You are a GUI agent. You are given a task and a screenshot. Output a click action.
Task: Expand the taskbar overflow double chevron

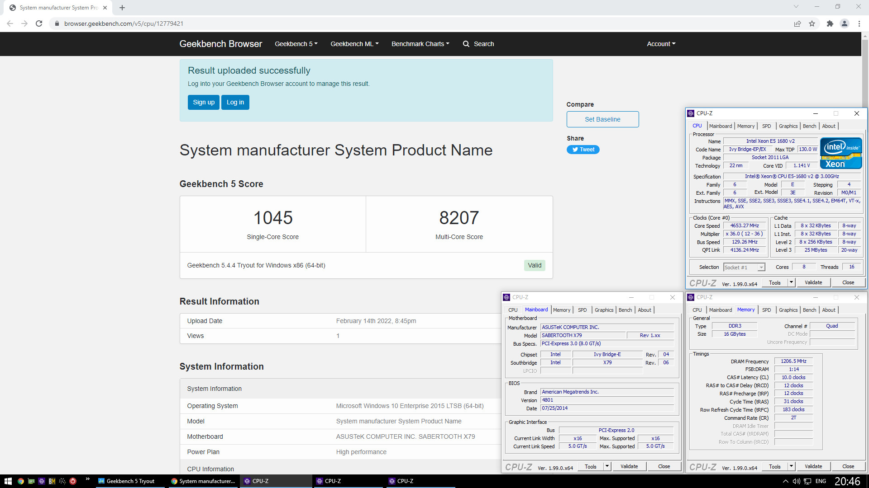coord(87,479)
